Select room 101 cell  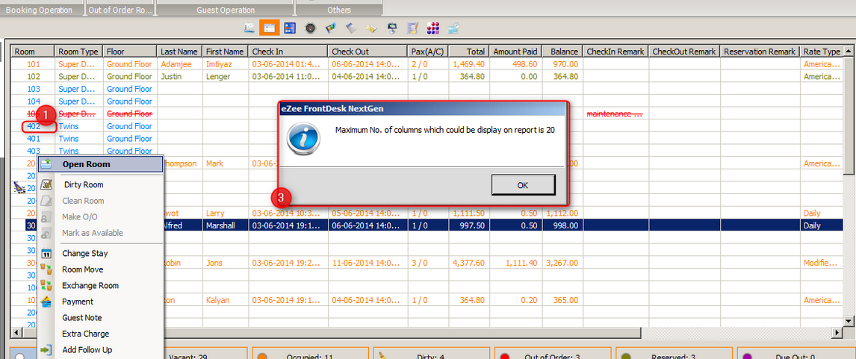point(34,64)
